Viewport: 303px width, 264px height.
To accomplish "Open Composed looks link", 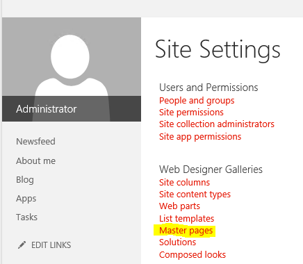I will [193, 255].
